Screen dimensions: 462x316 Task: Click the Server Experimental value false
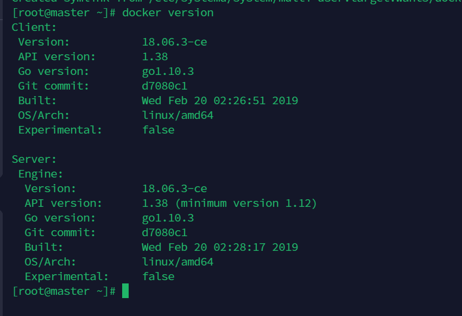pos(158,276)
